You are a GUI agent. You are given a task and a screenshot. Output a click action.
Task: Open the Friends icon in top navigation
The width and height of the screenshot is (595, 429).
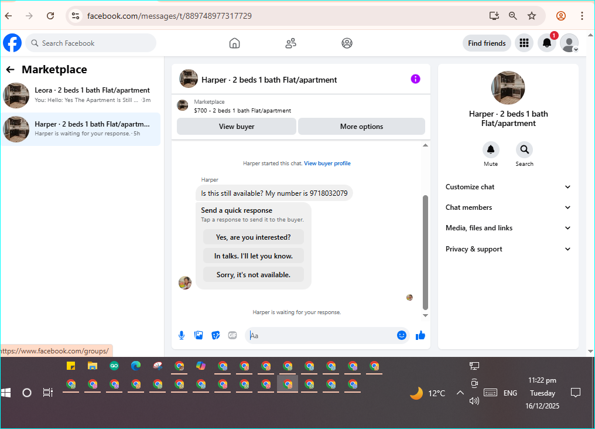(290, 43)
